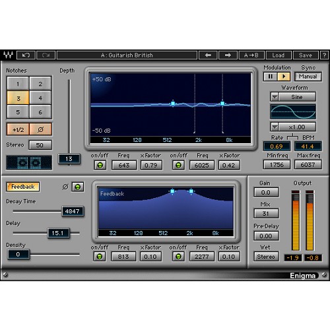Select the right feedback filter marker
The width and height of the screenshot is (330, 330).
tap(191, 191)
